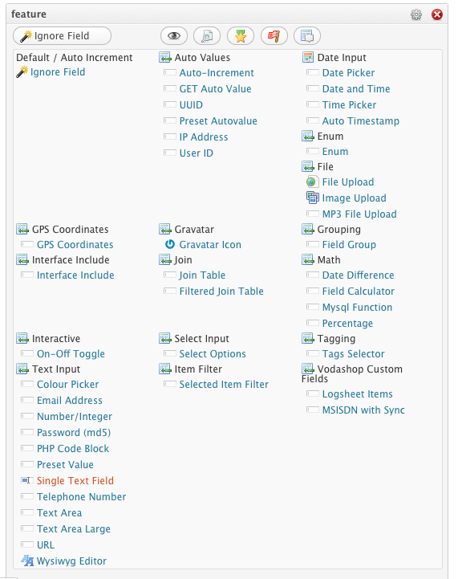The height and width of the screenshot is (579, 458).
Task: Click the Wysiwyg Editor font icon
Action: coord(27,561)
